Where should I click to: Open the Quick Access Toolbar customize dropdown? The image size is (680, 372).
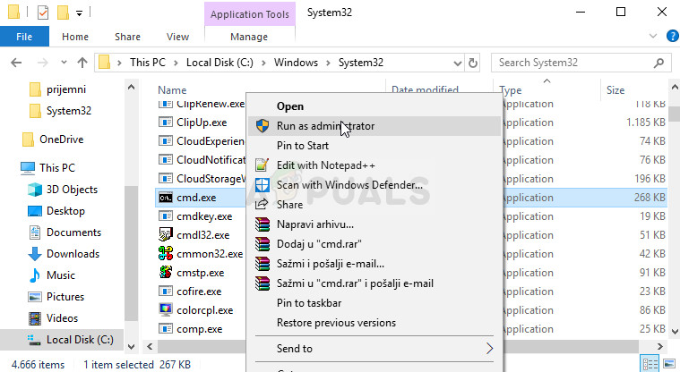80,13
